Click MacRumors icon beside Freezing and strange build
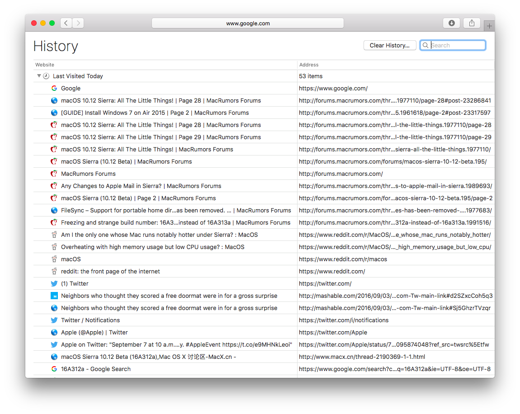This screenshot has width=520, height=414. tap(54, 222)
